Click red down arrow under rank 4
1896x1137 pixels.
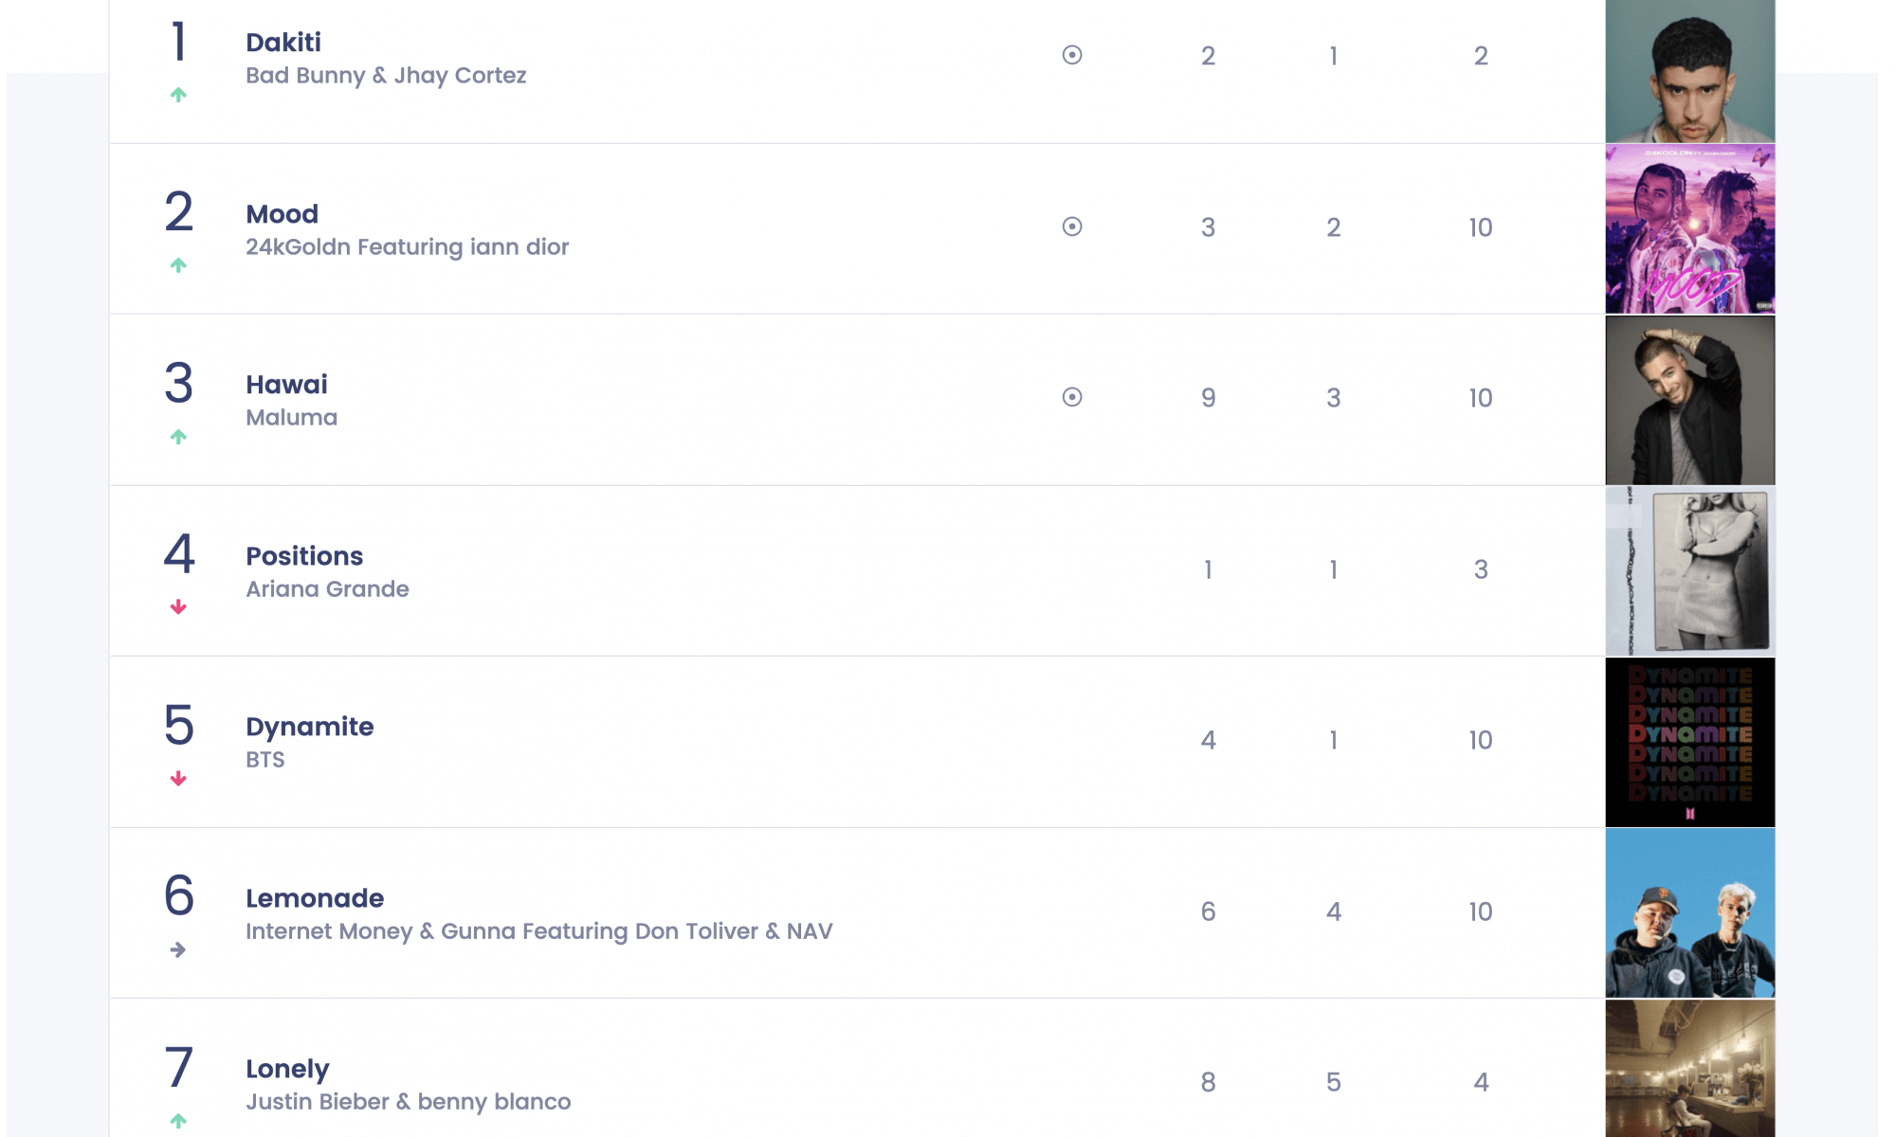(178, 607)
